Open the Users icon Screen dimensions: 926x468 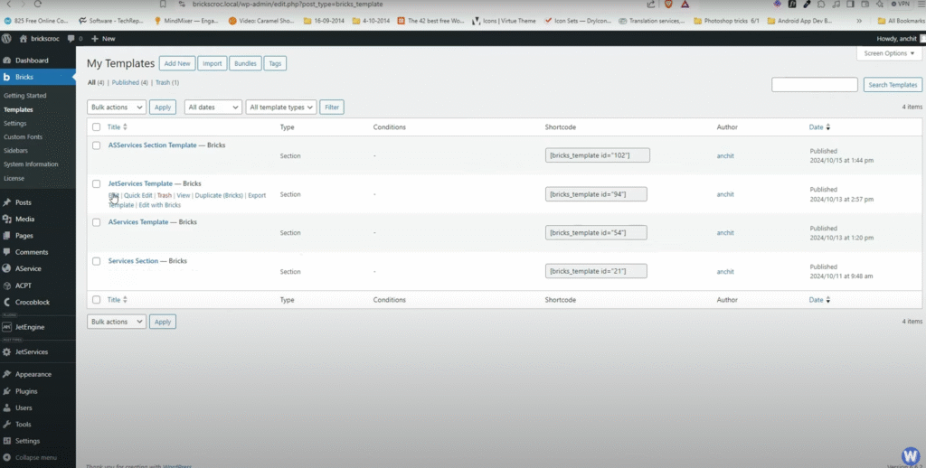pos(6,407)
